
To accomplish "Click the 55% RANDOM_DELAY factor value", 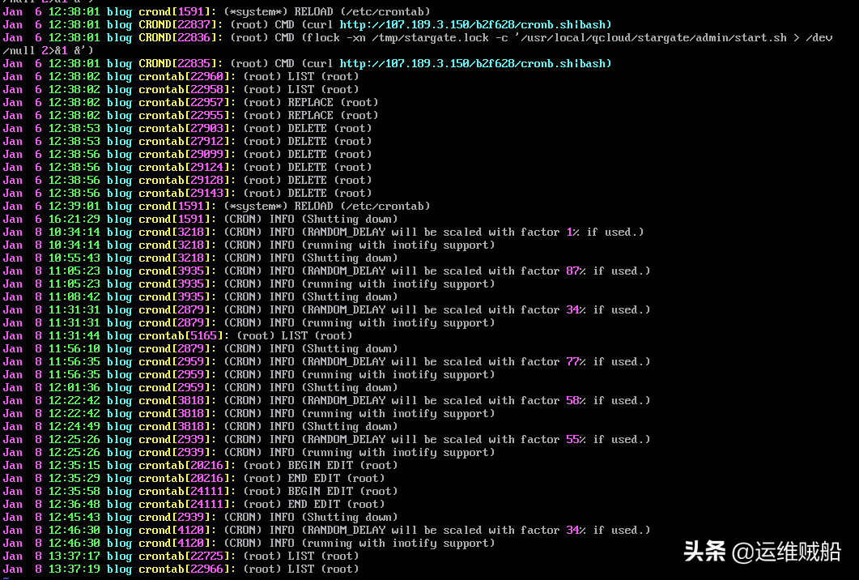I will (576, 439).
